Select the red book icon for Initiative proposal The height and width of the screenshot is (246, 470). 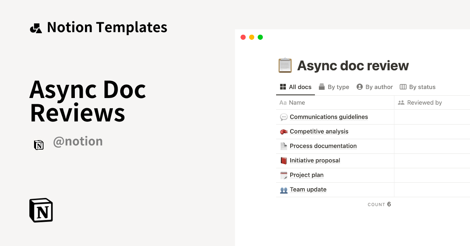coord(283,160)
